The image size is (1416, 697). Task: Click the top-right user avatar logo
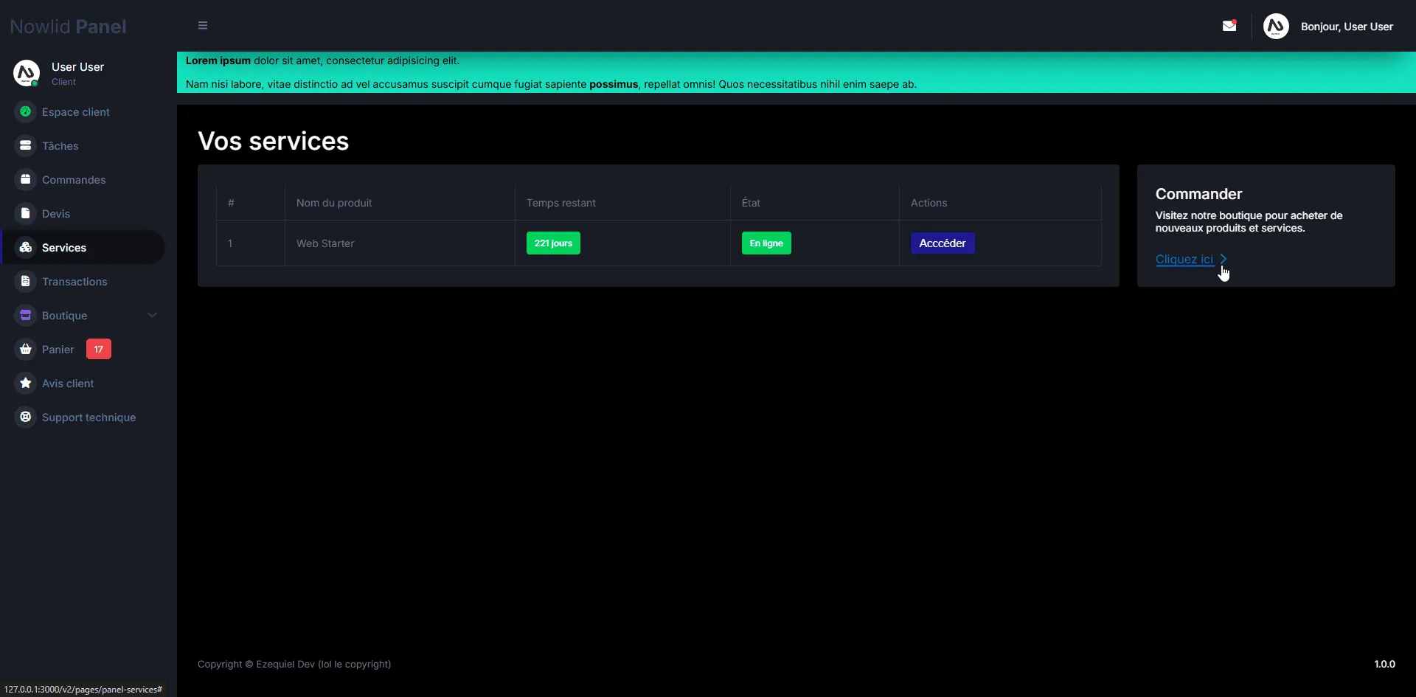pyautogui.click(x=1276, y=27)
